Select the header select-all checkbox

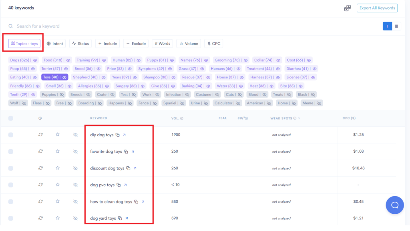pyautogui.click(x=10, y=118)
